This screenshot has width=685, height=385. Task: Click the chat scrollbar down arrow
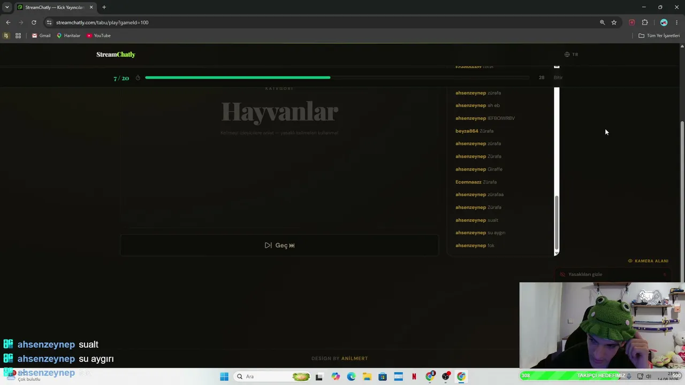557,253
